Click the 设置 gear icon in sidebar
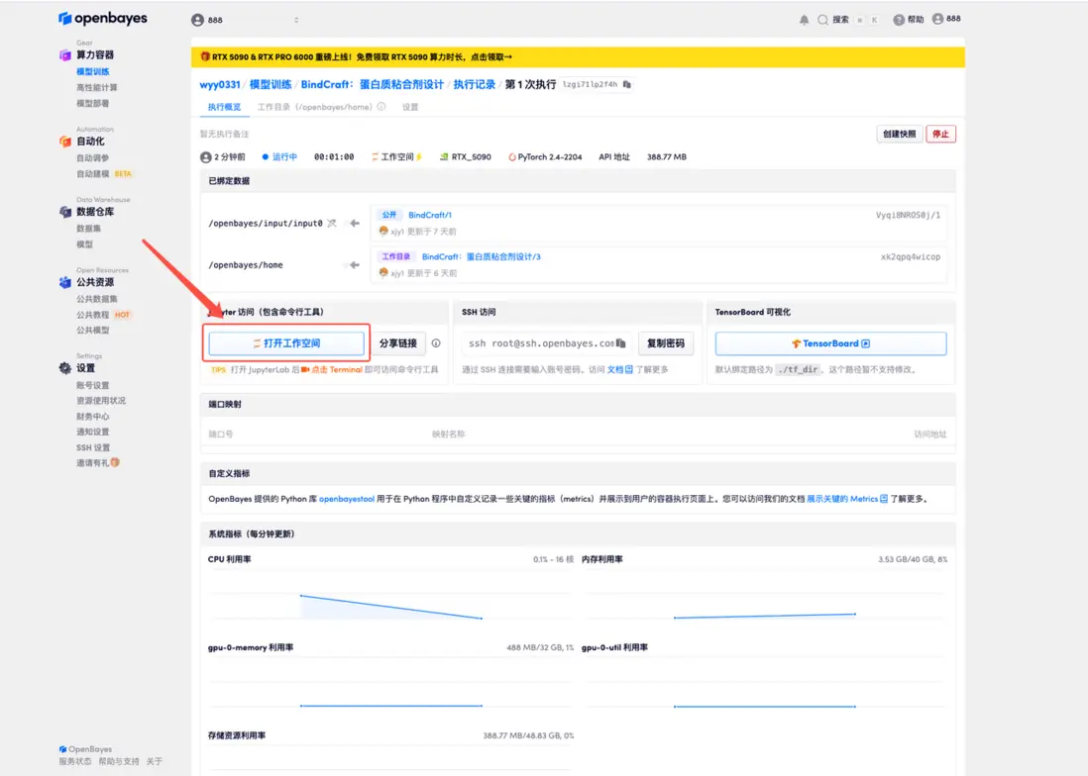1088x776 pixels. 65,368
